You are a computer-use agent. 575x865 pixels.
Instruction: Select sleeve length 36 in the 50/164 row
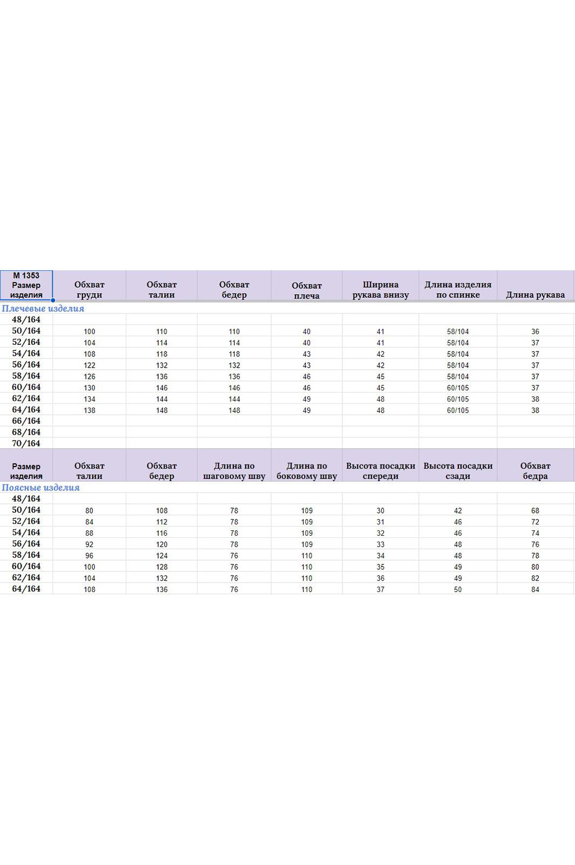pyautogui.click(x=535, y=332)
